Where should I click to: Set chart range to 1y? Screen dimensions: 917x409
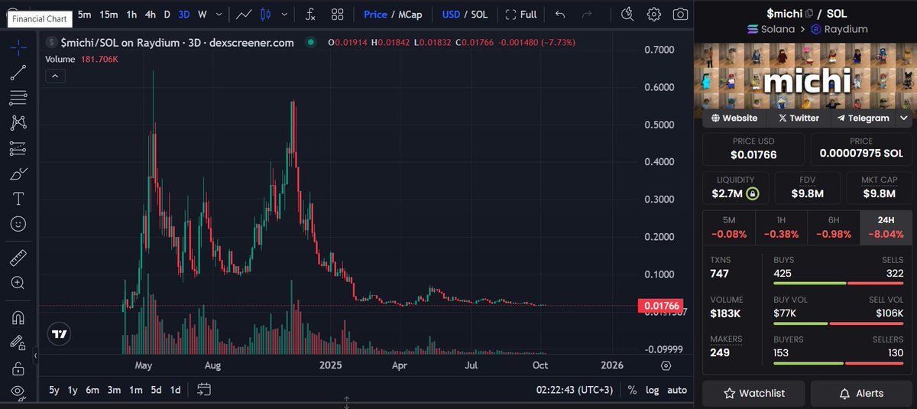click(73, 390)
